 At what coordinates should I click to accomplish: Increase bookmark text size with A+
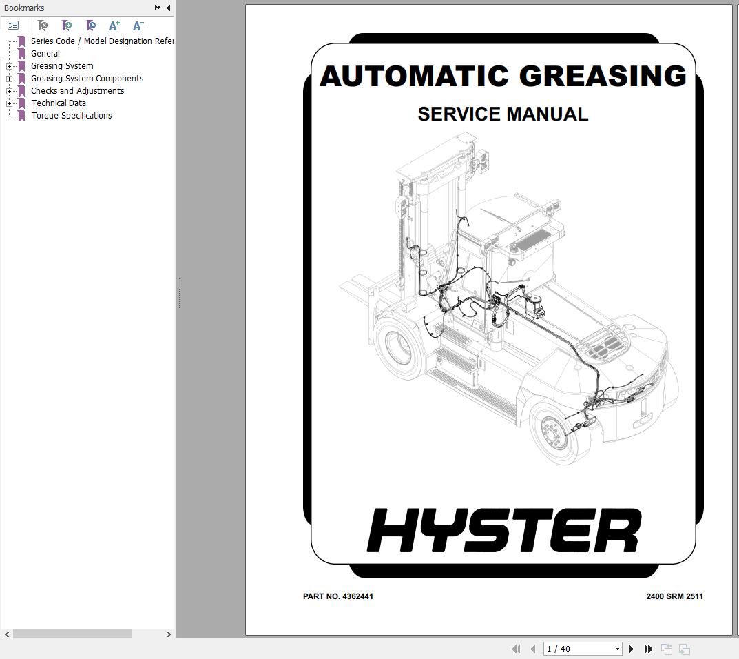click(x=114, y=26)
